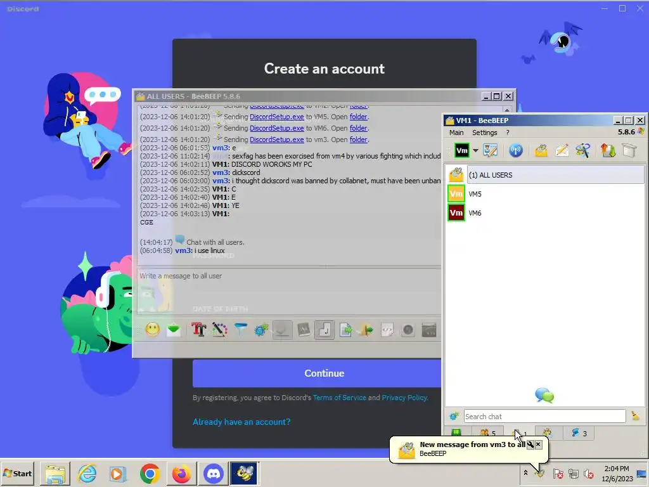
Task: Insert an emoticon with the smiley icon
Action: point(152,330)
